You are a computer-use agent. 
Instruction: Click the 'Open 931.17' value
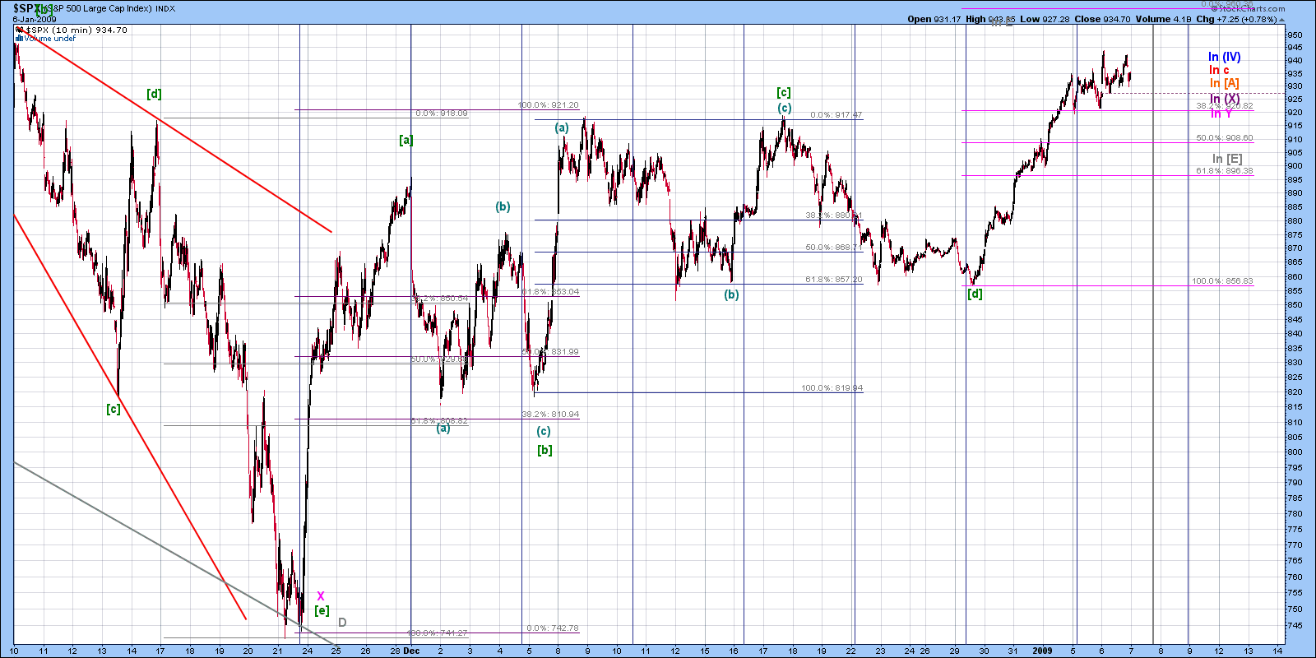coord(934,19)
